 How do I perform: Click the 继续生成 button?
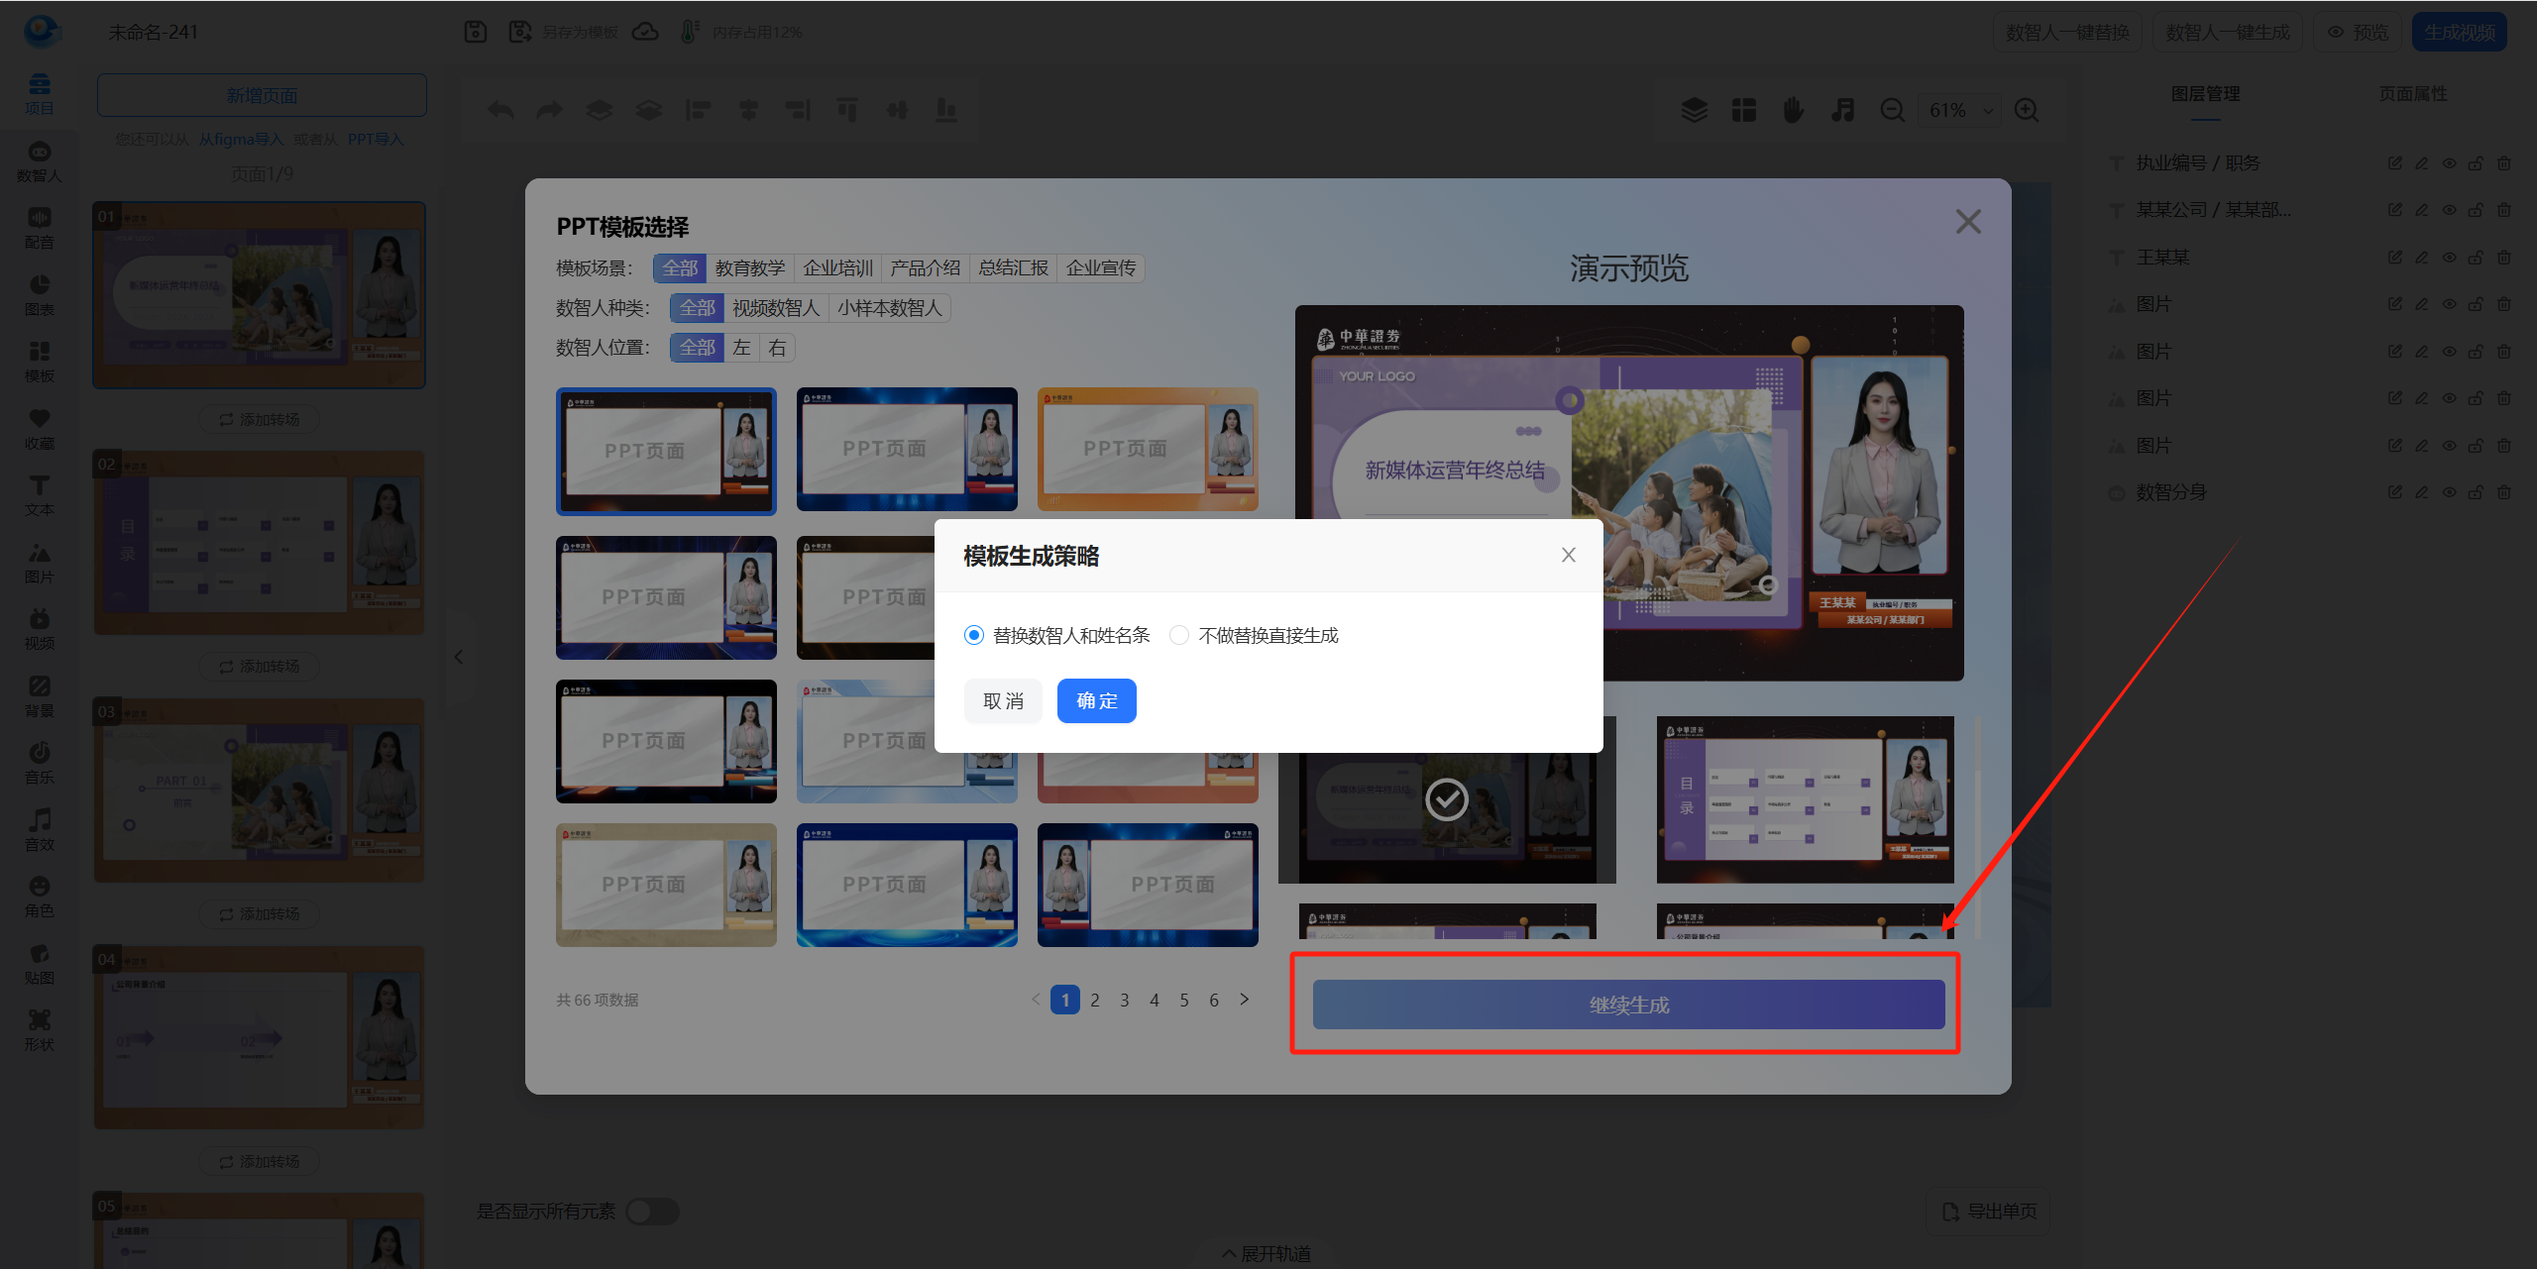click(1628, 1005)
